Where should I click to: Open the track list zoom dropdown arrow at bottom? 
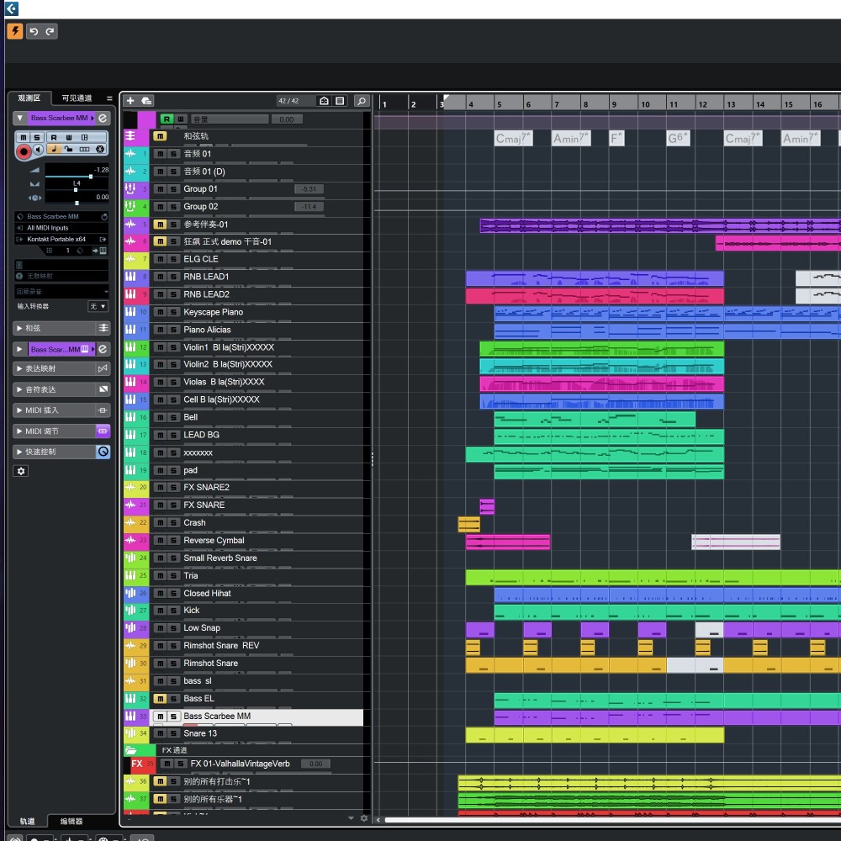pos(351,818)
